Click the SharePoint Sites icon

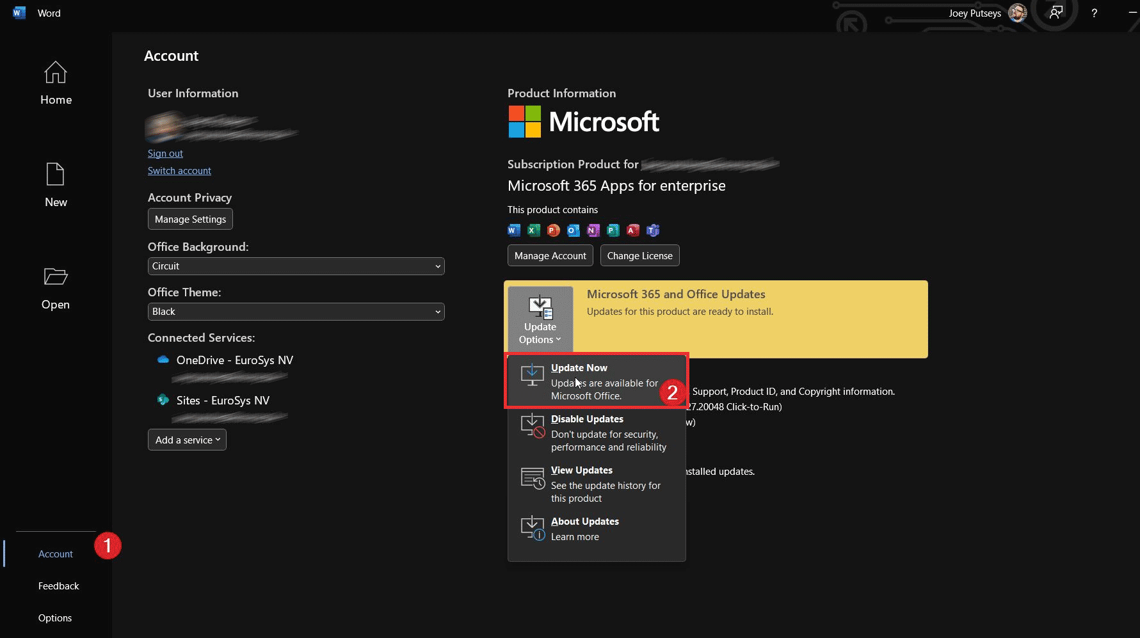163,400
